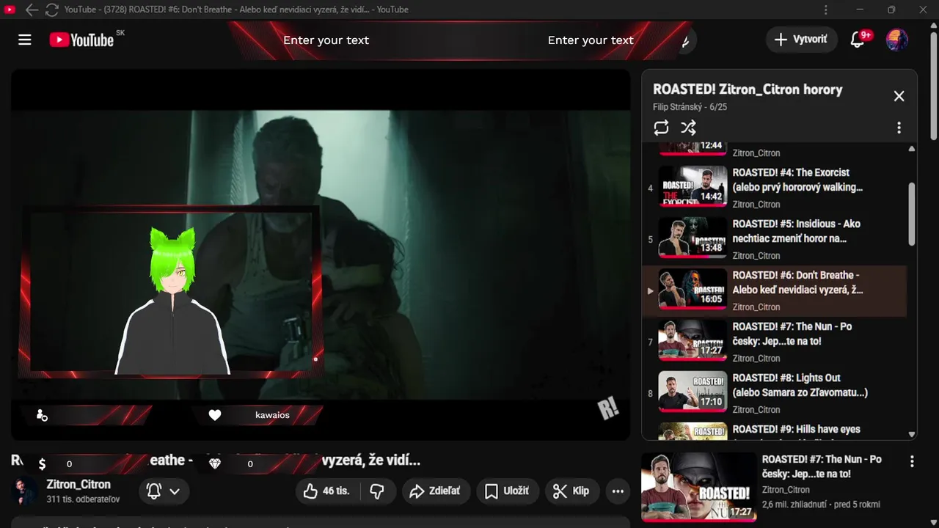Click the heart icon next to kawaios

215,415
